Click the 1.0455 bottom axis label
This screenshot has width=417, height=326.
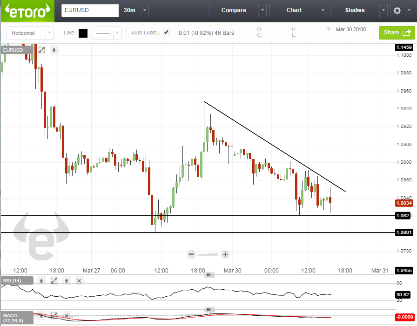point(404,271)
